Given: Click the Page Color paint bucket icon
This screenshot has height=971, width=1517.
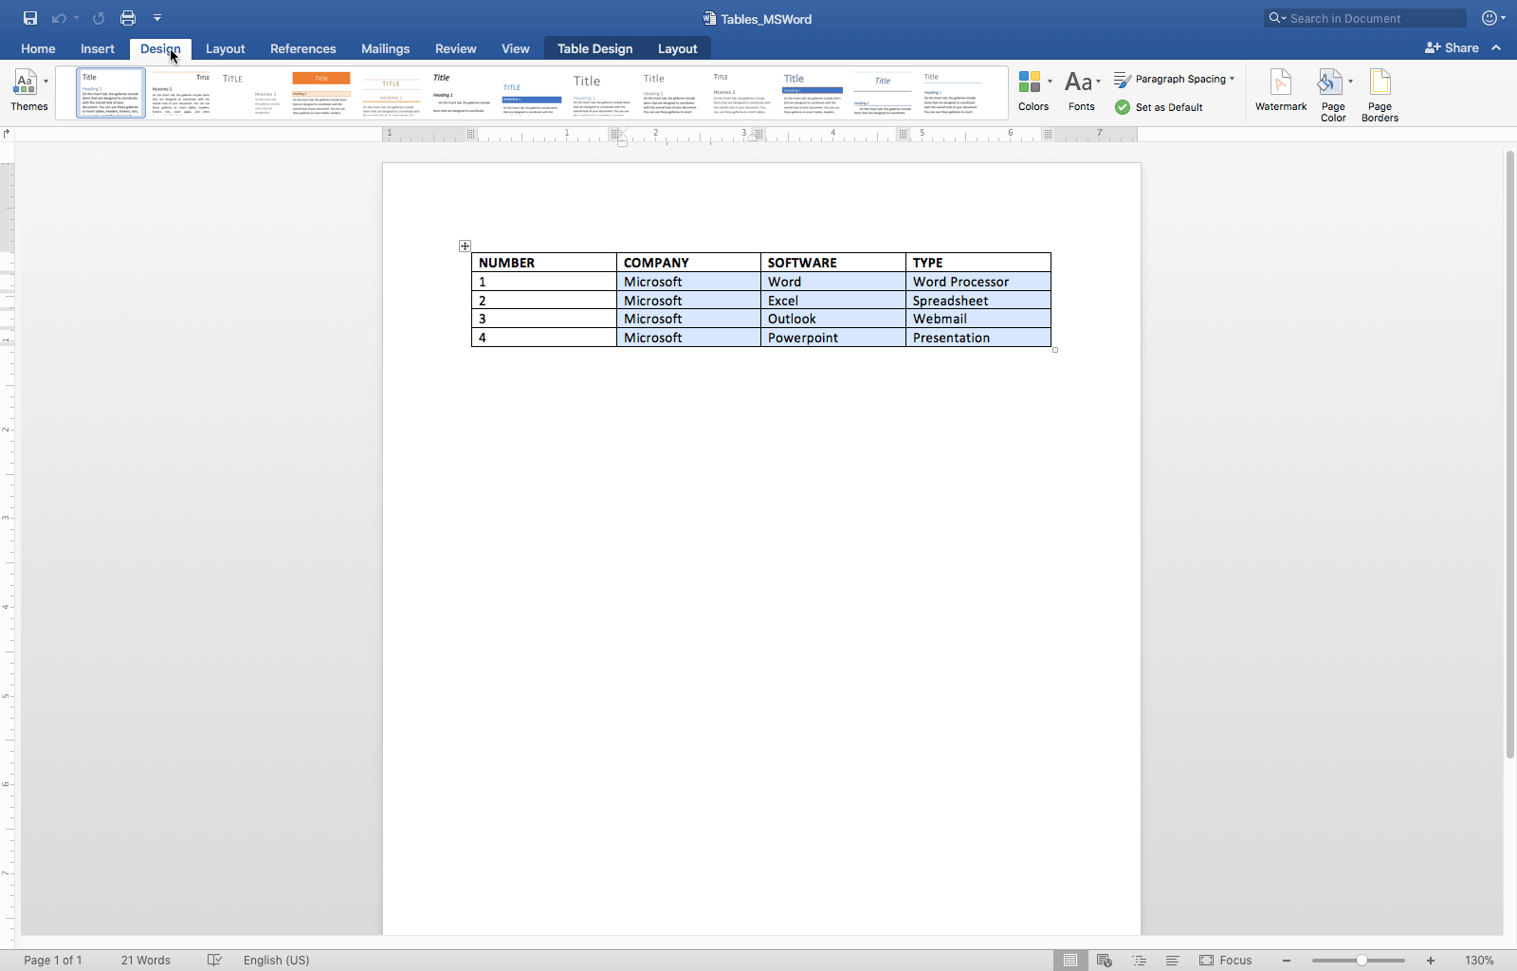Looking at the screenshot, I should click(1330, 82).
